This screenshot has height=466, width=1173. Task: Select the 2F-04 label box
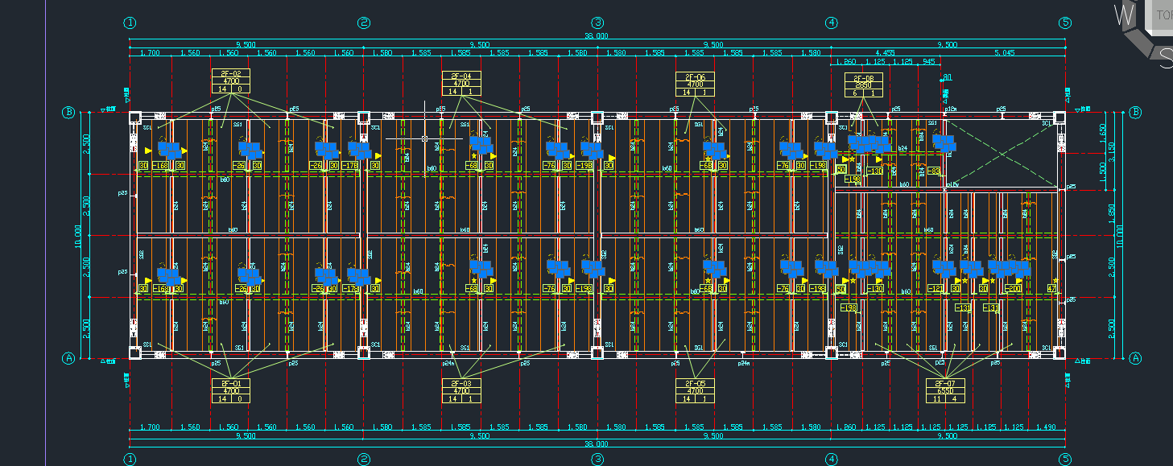click(x=461, y=84)
